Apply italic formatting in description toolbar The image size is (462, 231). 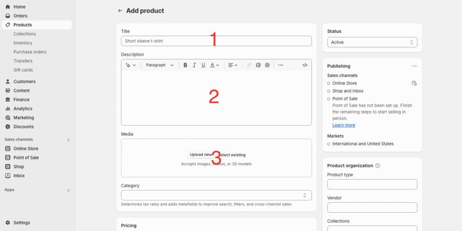click(194, 65)
